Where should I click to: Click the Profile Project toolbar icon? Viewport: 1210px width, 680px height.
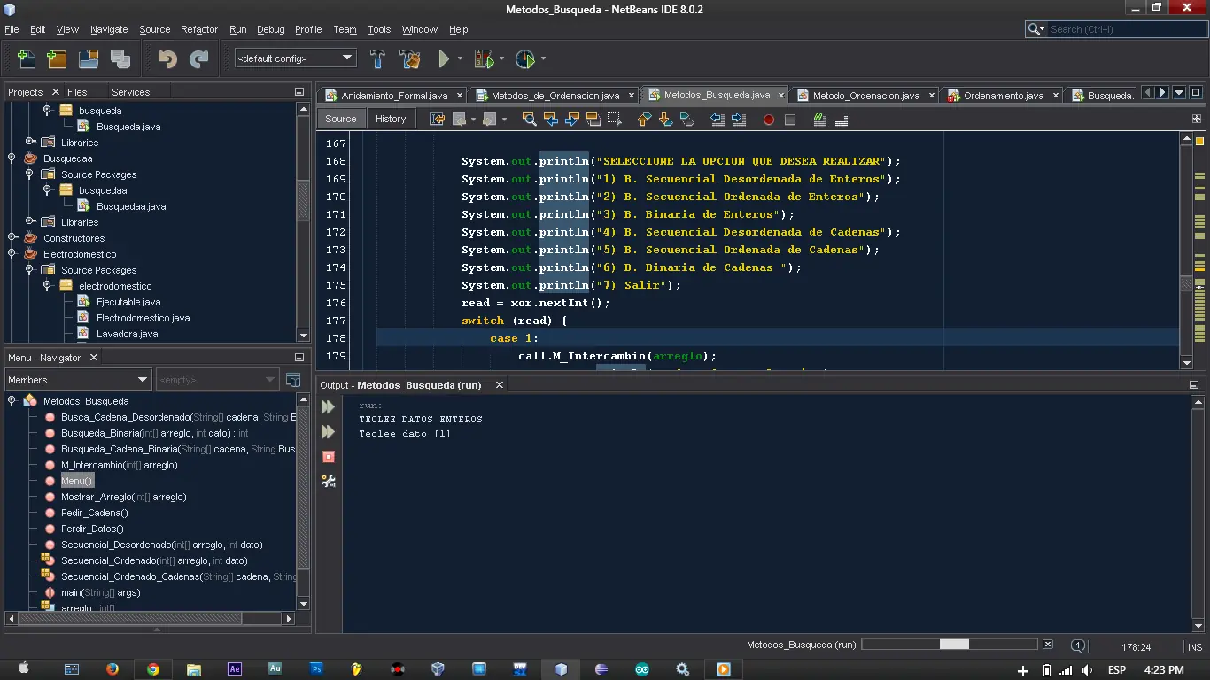(525, 59)
